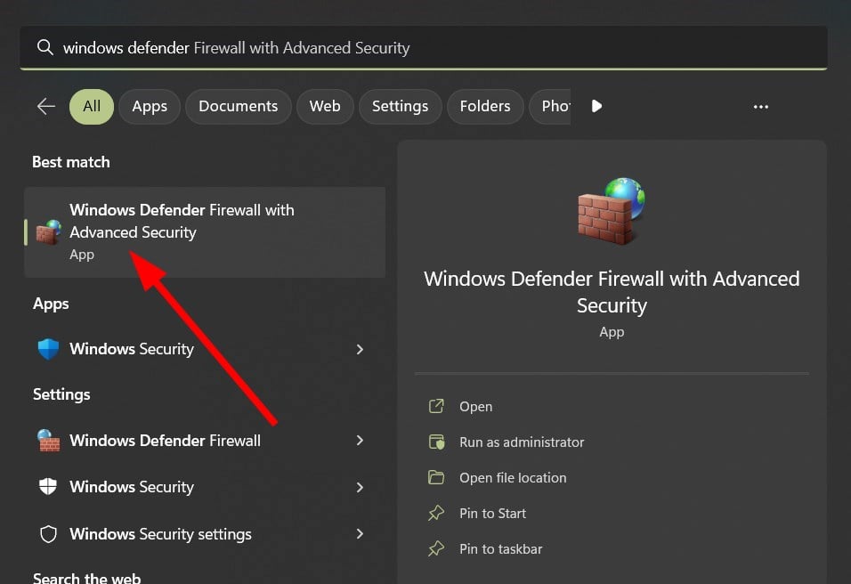
Task: Click the back arrow above Best match
Action: click(45, 106)
